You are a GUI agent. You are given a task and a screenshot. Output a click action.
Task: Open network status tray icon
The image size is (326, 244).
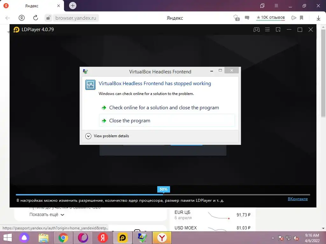[288, 238]
